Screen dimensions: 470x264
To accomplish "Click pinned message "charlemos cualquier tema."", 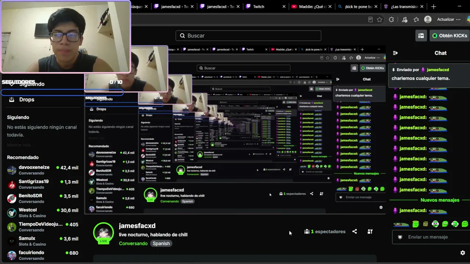I will coord(420,78).
